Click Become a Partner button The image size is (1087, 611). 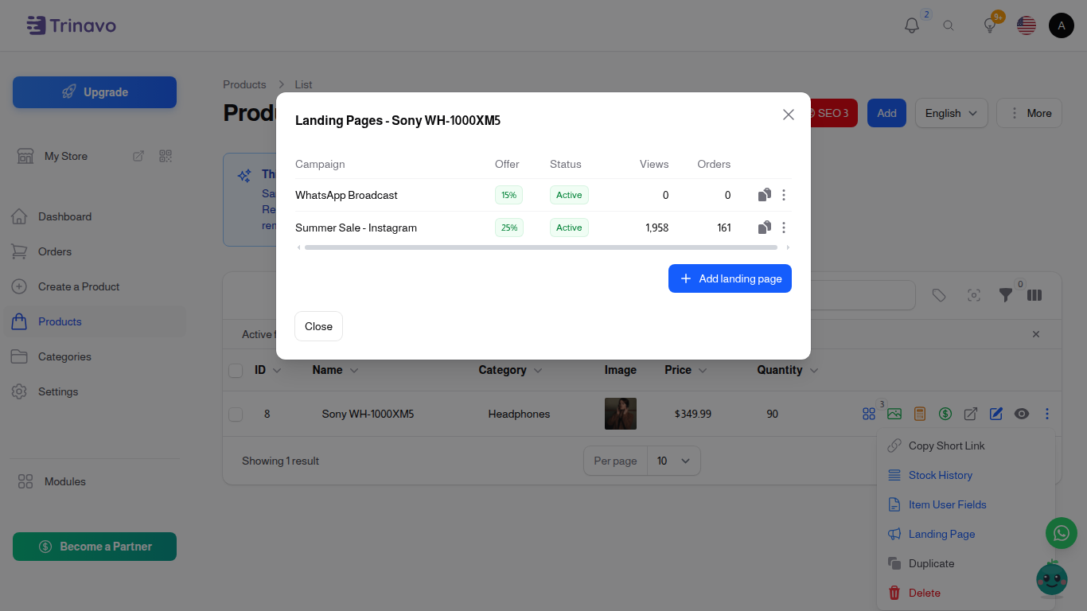point(95,547)
